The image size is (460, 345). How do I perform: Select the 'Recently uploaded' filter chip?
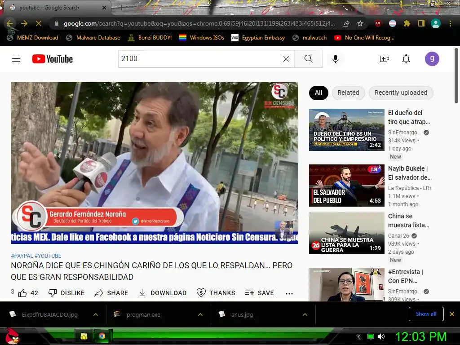401,93
